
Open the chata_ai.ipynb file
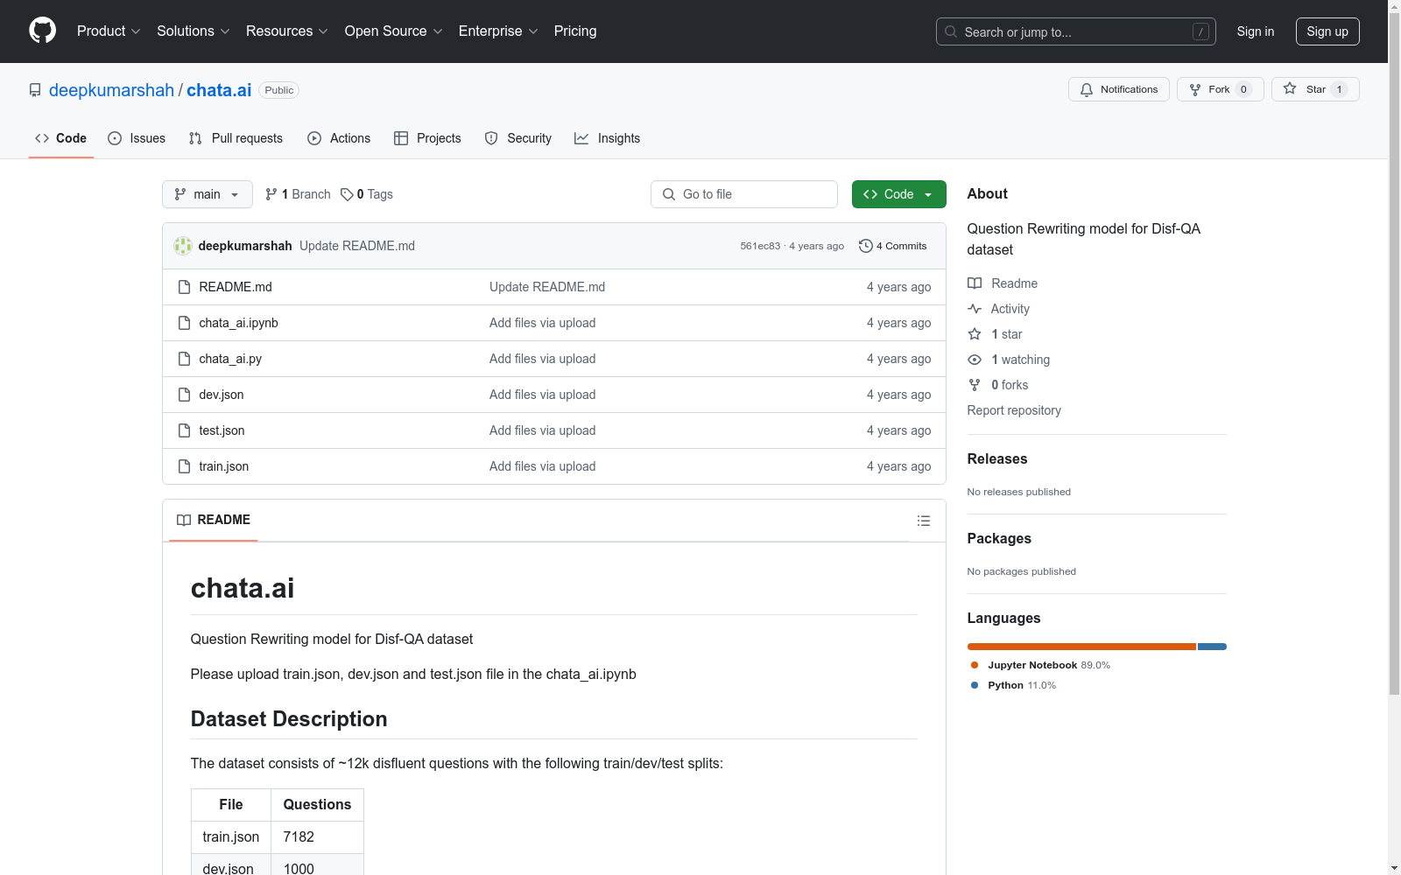point(238,323)
